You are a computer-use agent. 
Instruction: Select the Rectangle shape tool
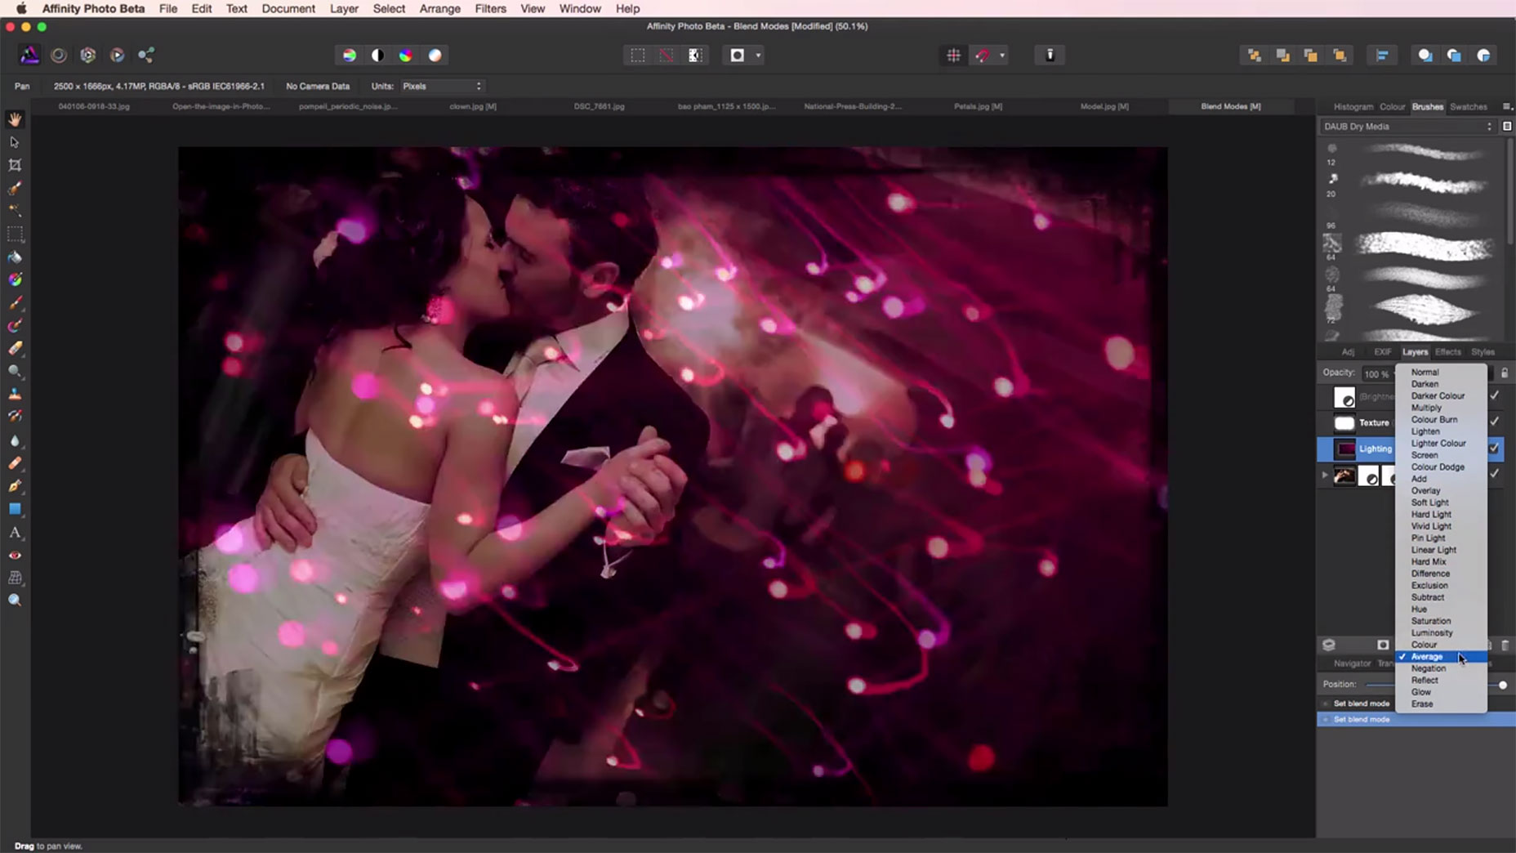[x=15, y=509]
